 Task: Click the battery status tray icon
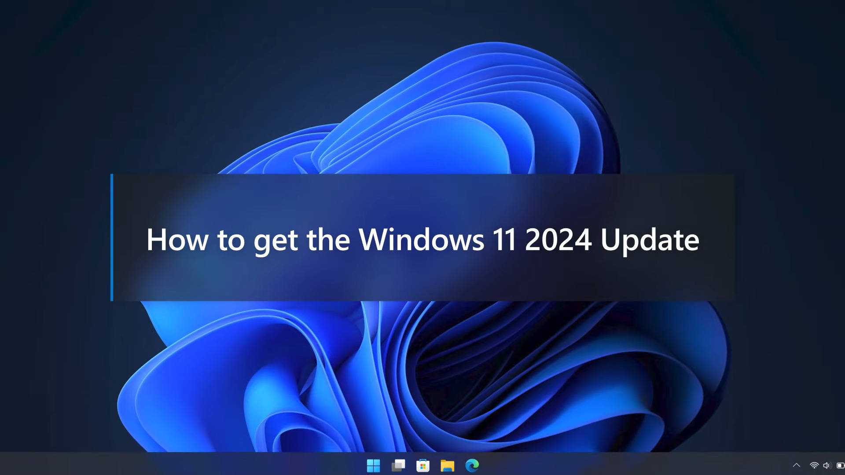pyautogui.click(x=840, y=465)
